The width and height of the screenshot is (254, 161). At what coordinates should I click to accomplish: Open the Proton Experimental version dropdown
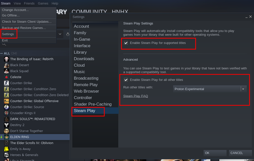[210, 89]
